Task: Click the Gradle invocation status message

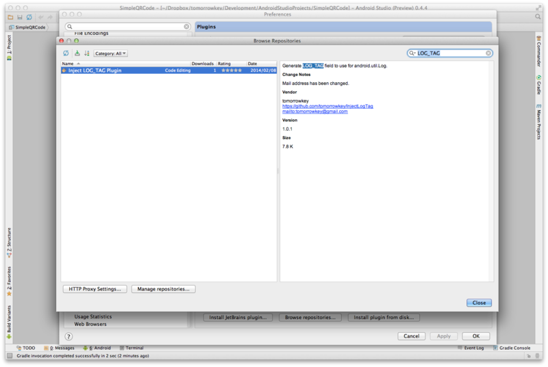Action: [x=83, y=356]
